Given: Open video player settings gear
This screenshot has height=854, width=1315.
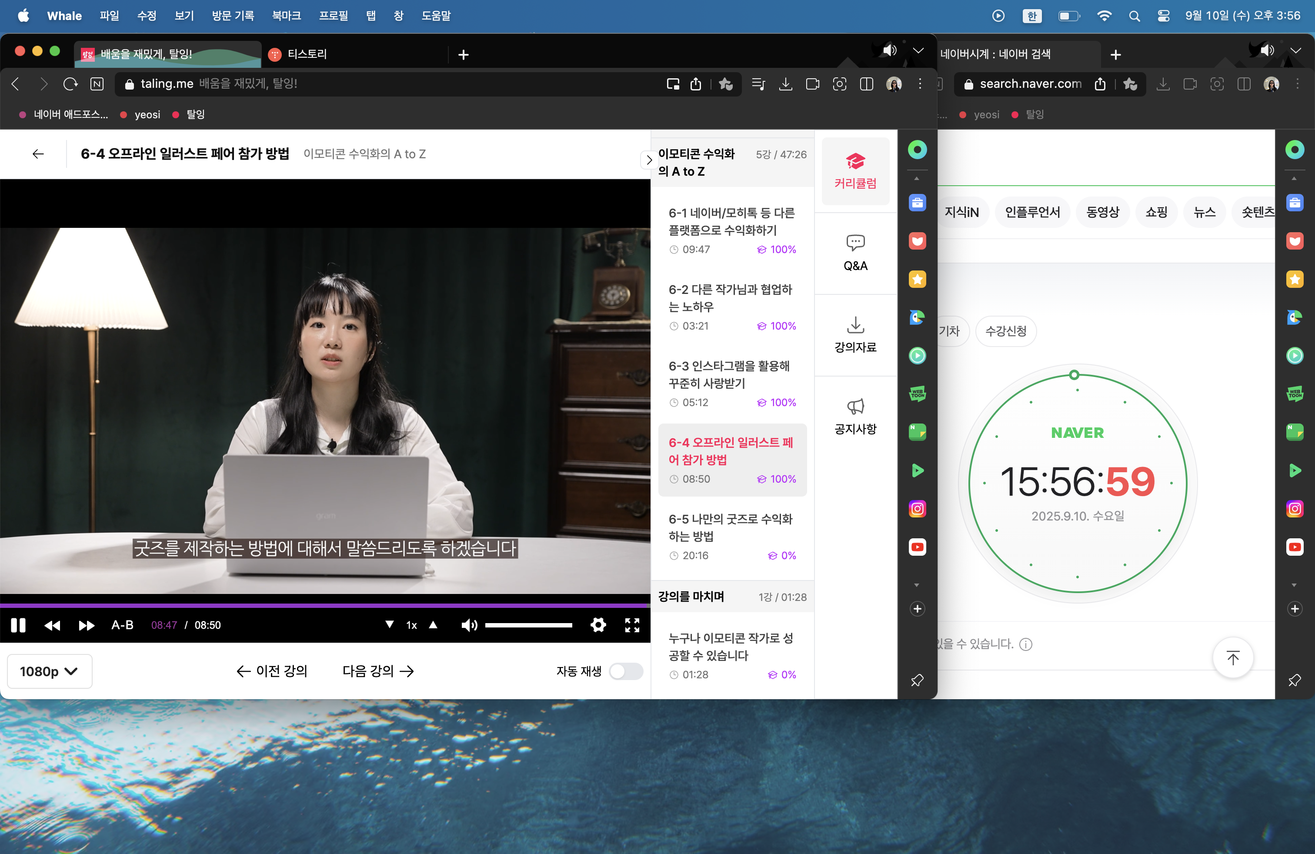Looking at the screenshot, I should [x=598, y=625].
